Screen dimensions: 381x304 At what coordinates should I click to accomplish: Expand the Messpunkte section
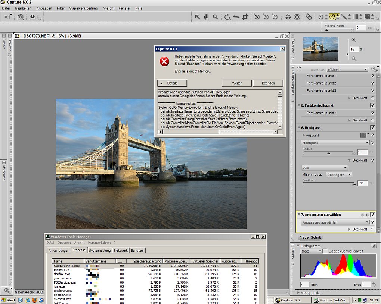click(298, 293)
